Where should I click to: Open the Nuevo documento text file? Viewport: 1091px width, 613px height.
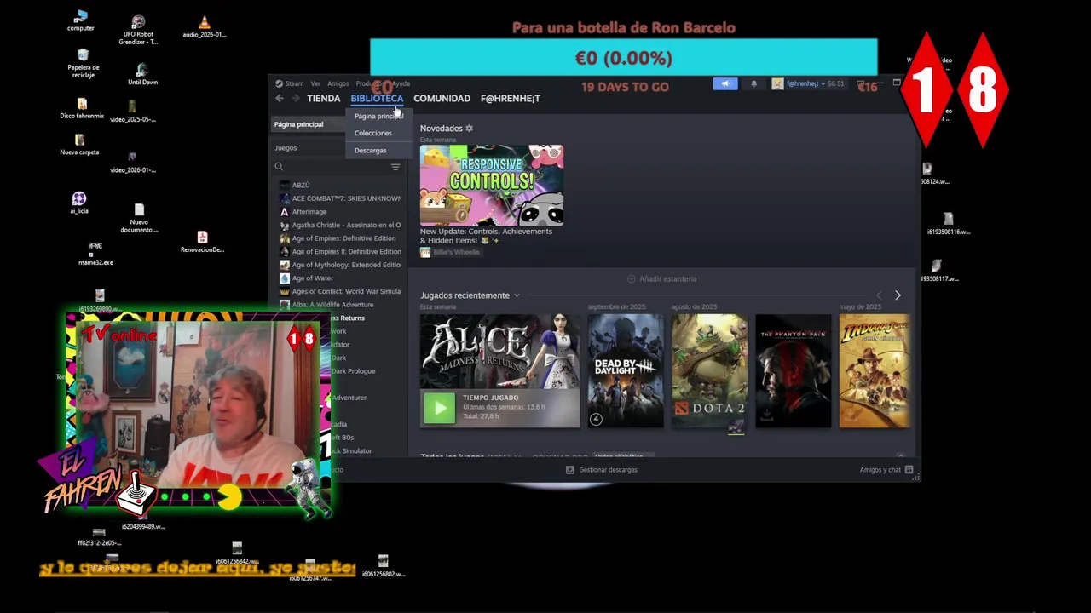click(139, 218)
